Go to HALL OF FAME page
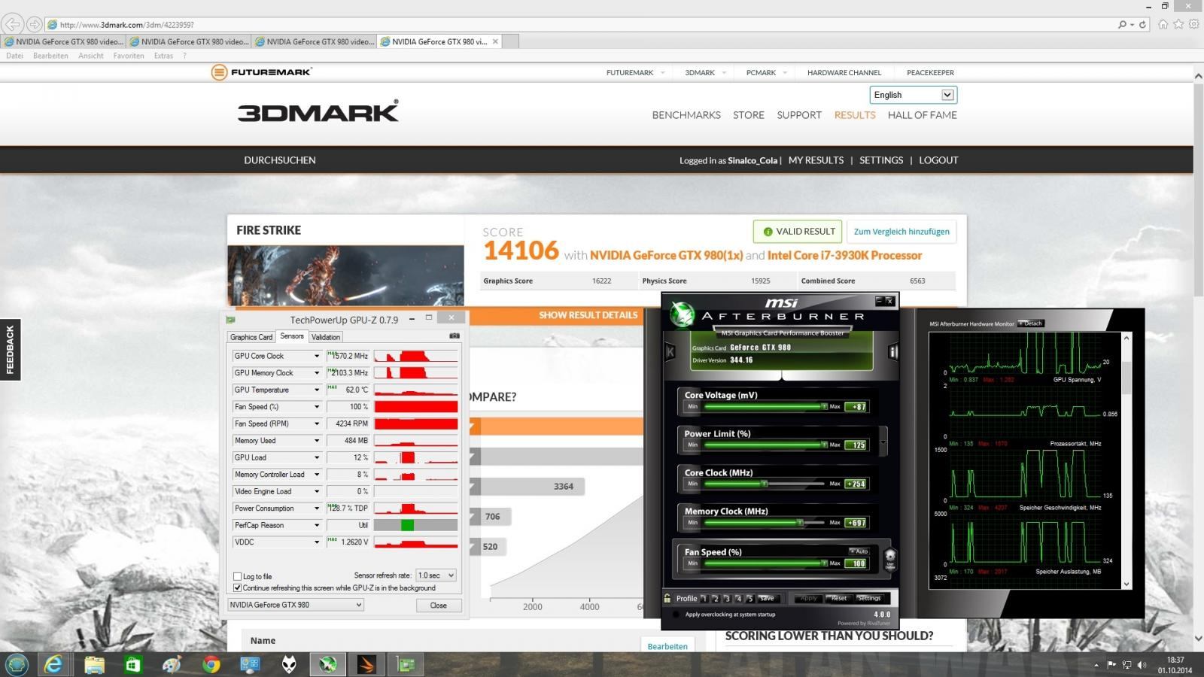Screen dimensions: 1204x677 pos(923,115)
